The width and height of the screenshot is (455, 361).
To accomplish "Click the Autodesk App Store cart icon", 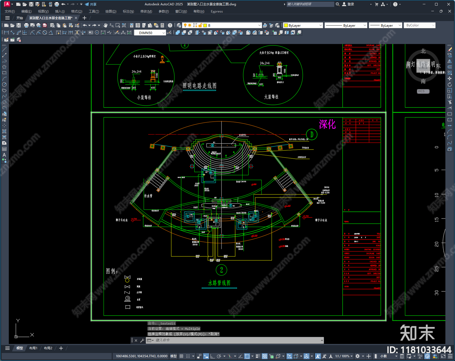I will tap(377, 4).
